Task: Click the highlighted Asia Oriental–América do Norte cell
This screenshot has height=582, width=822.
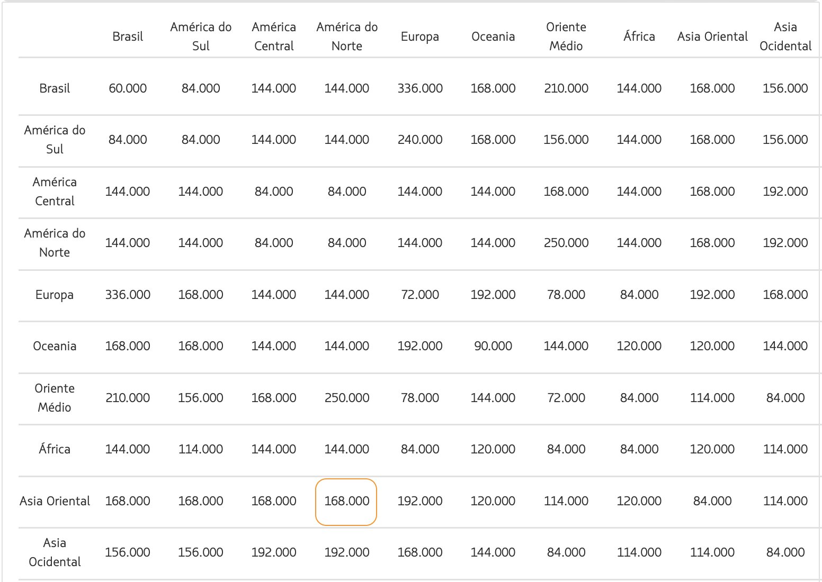Action: point(346,501)
